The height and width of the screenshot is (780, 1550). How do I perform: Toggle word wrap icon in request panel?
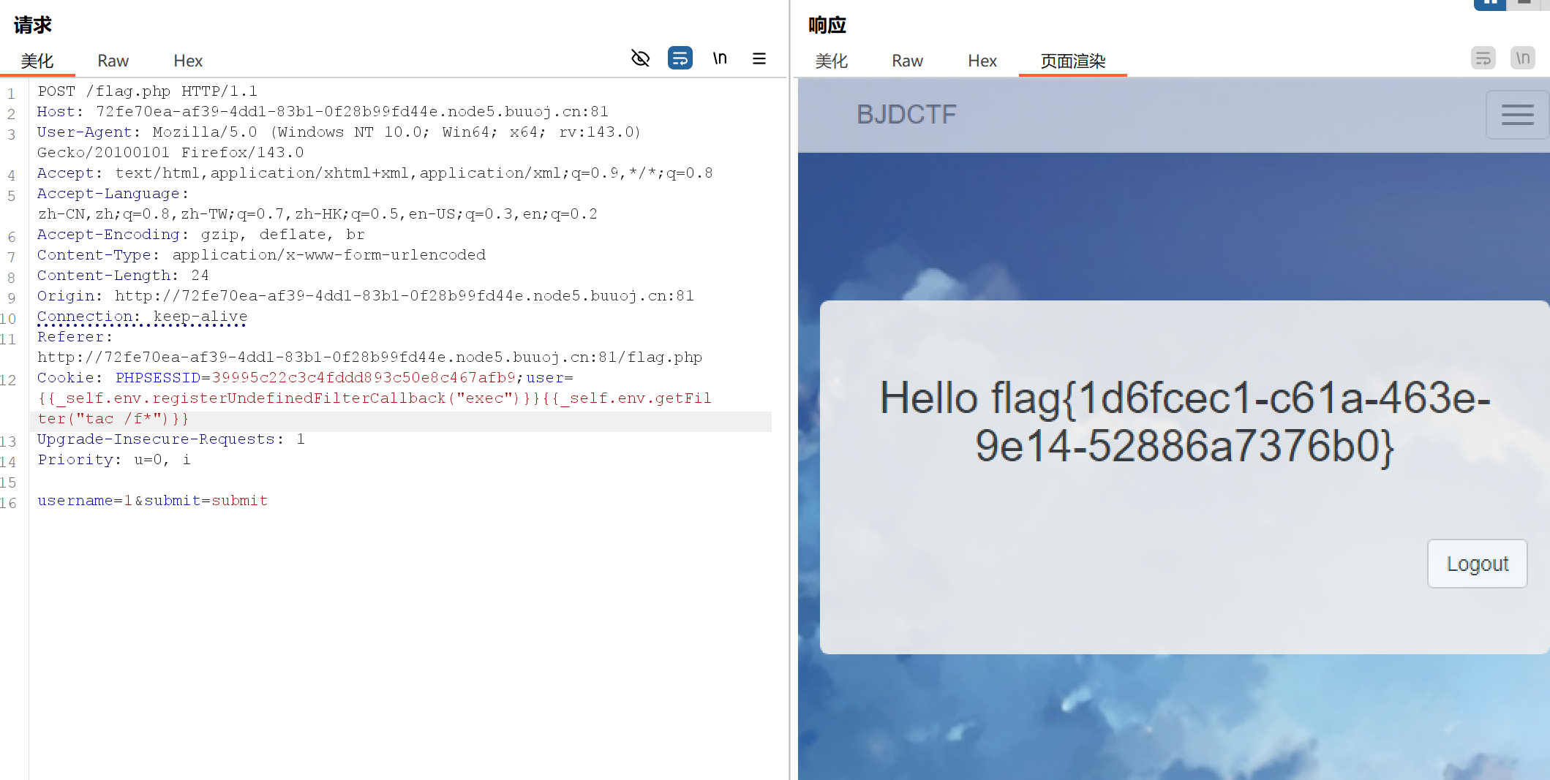click(x=680, y=58)
